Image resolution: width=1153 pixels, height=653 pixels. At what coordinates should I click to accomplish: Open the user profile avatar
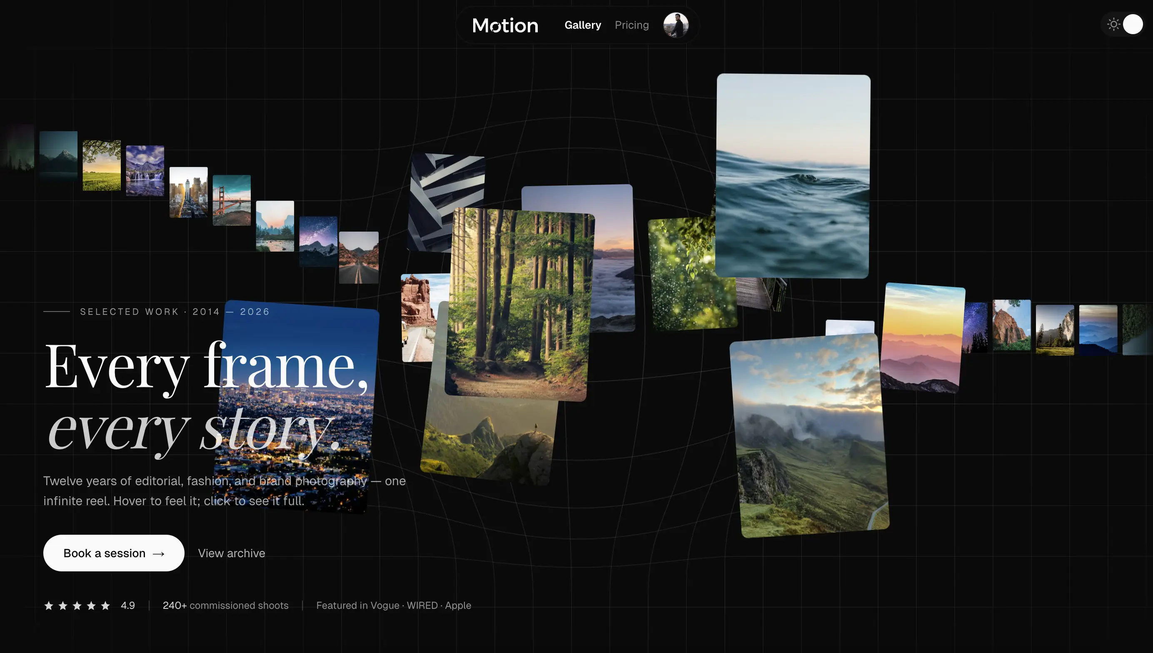coord(675,25)
